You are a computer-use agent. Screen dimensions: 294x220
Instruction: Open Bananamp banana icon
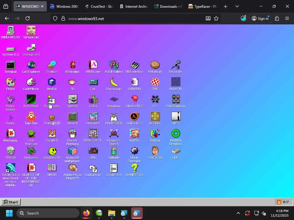pos(114,84)
